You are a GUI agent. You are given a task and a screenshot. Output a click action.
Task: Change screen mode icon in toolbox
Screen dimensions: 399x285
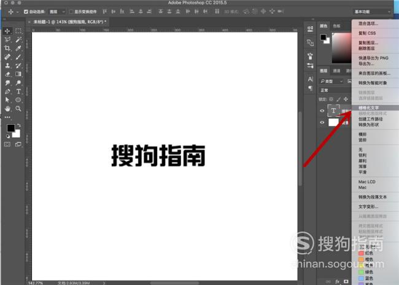(x=18, y=144)
